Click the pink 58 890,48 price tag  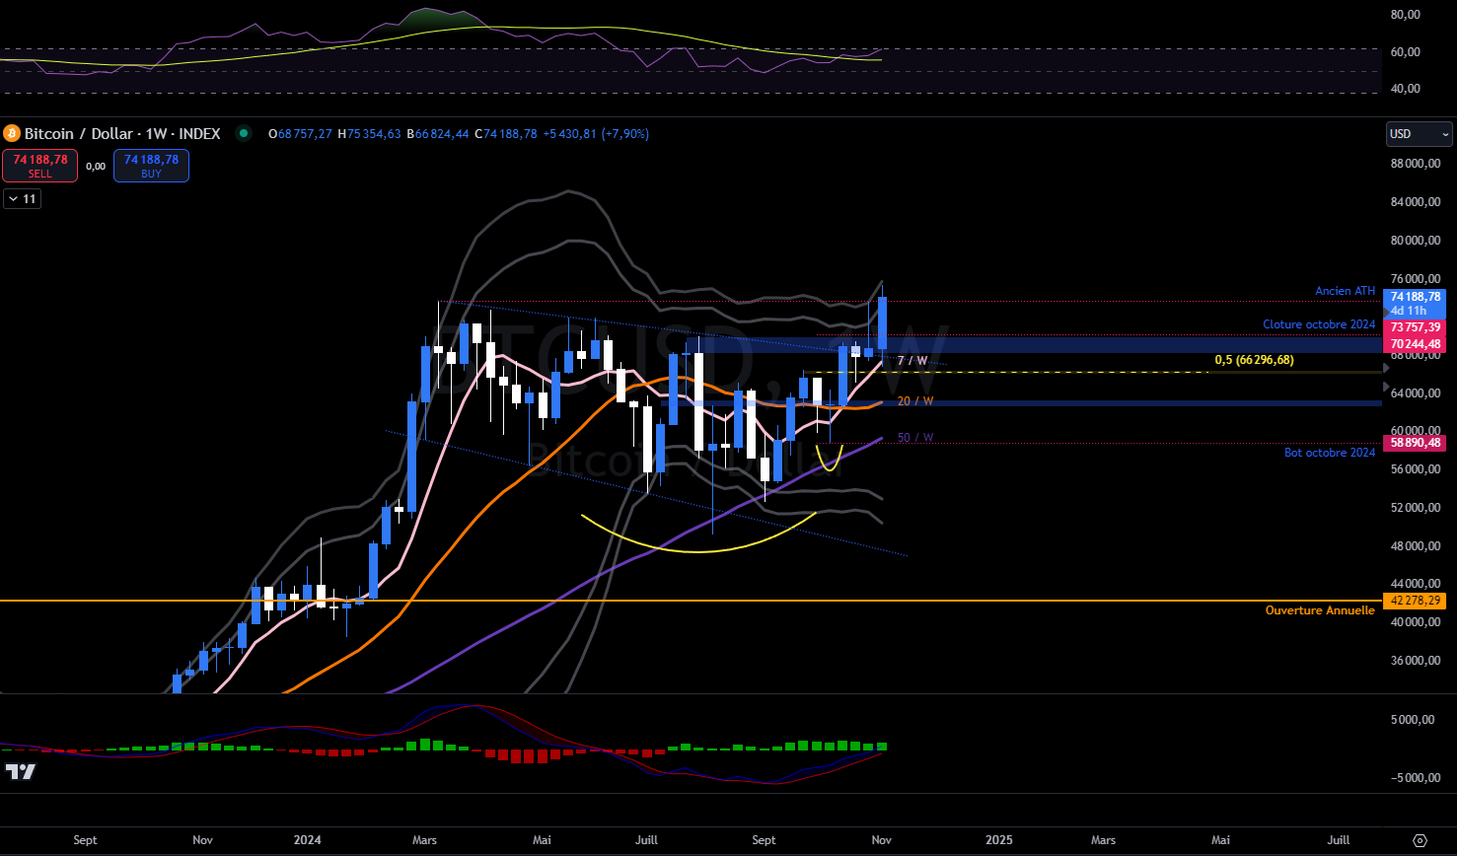(1416, 444)
